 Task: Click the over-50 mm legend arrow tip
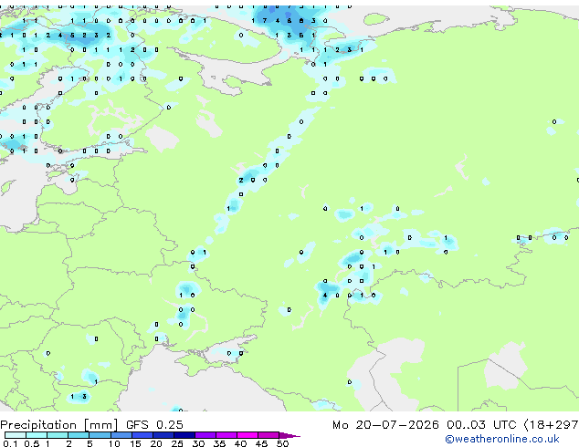(289, 435)
